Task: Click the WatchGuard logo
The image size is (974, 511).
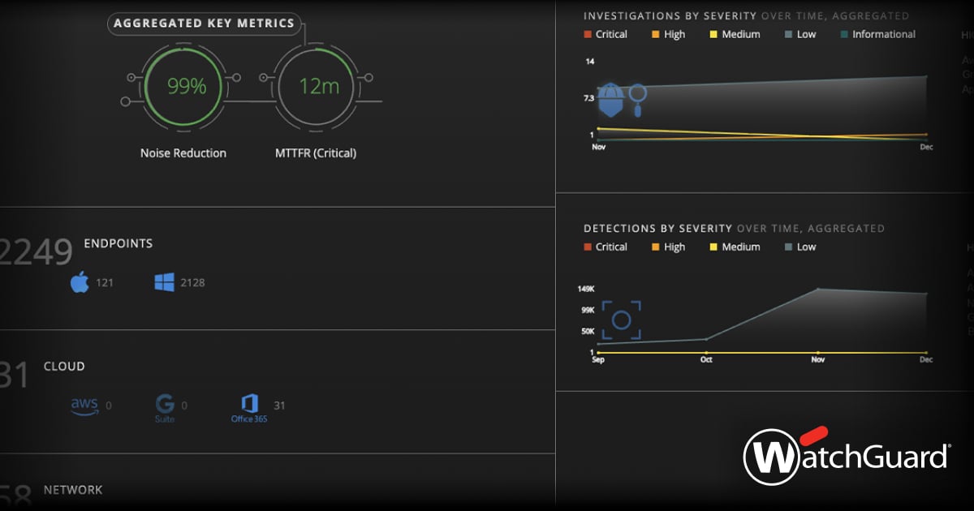Action: (x=847, y=456)
